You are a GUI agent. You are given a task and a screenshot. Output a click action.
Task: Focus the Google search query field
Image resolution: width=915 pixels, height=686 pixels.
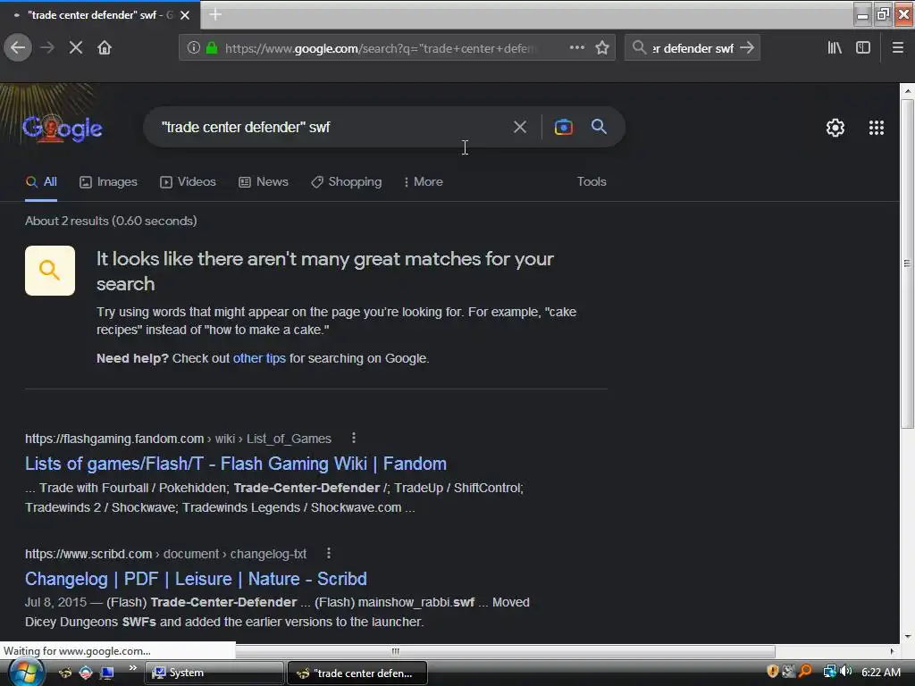point(332,127)
